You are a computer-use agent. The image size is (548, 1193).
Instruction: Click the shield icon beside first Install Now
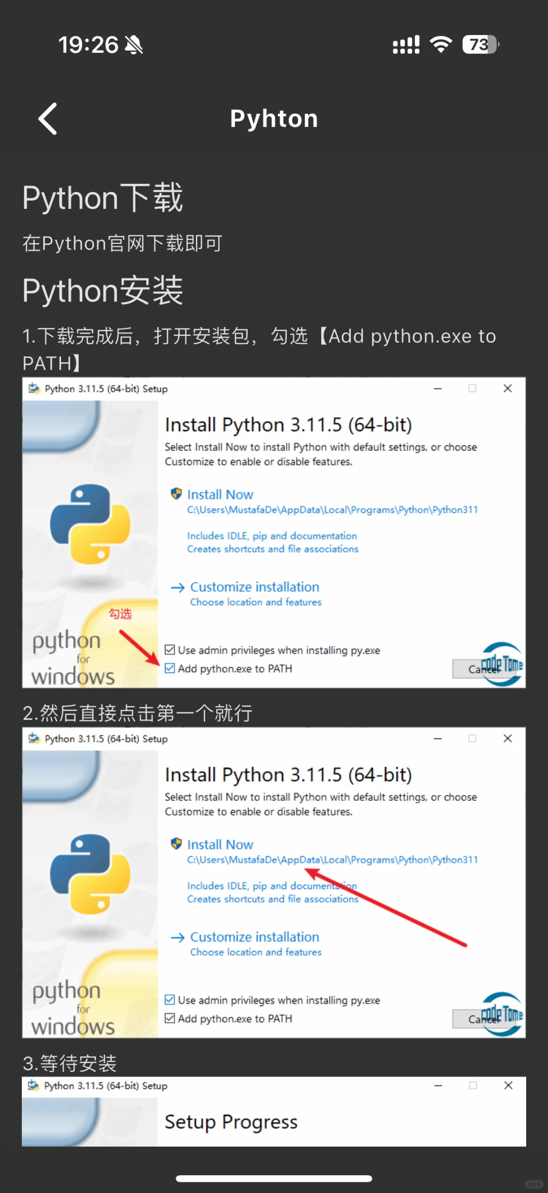(176, 493)
